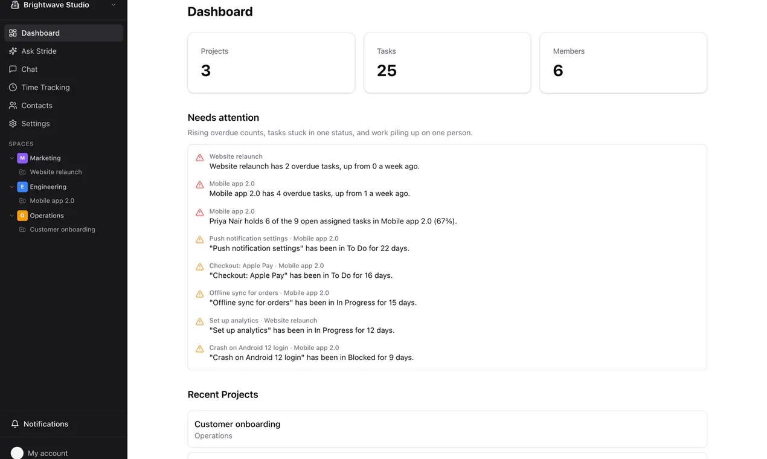Click the Settings gear icon

tap(13, 124)
